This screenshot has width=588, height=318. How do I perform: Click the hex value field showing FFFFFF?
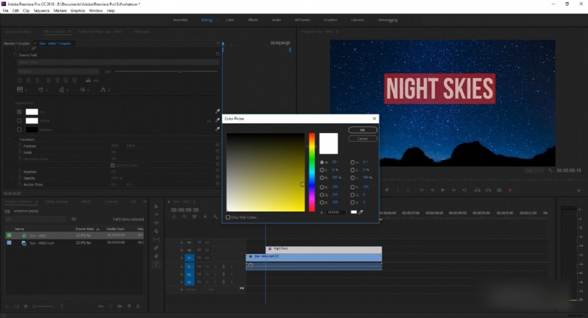tap(336, 212)
